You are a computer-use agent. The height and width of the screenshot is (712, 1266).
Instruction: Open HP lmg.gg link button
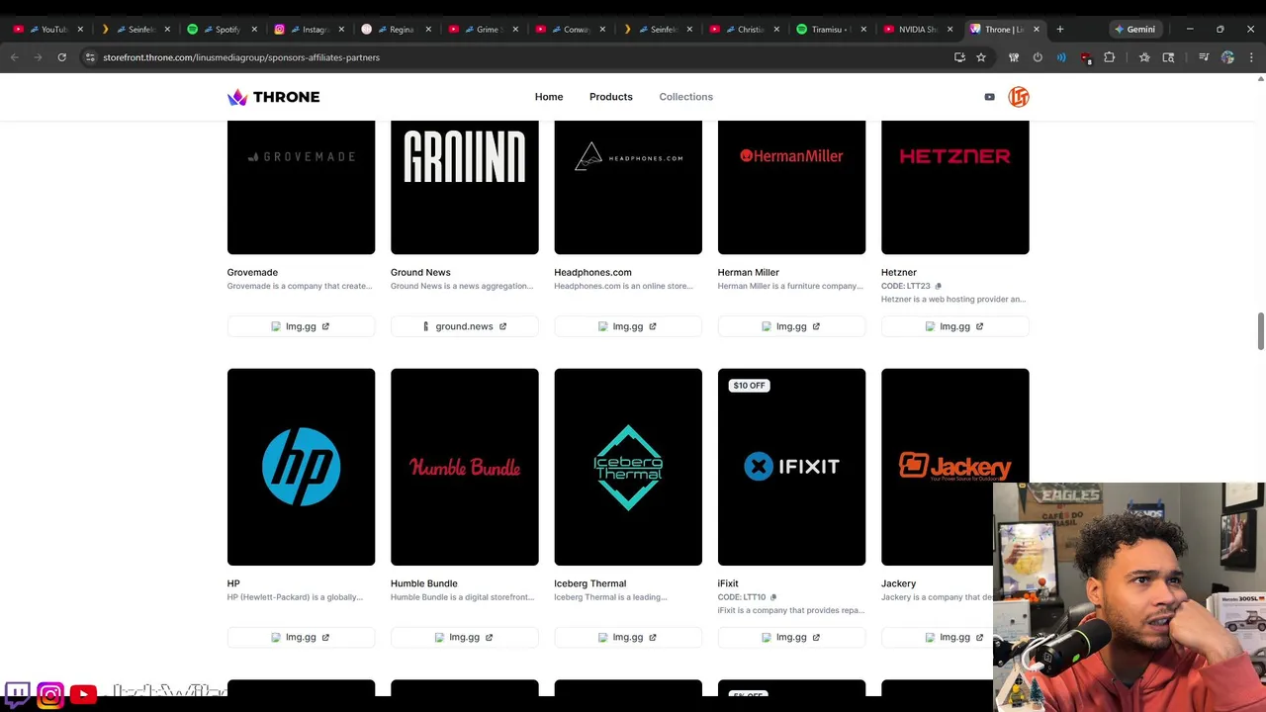click(x=301, y=638)
